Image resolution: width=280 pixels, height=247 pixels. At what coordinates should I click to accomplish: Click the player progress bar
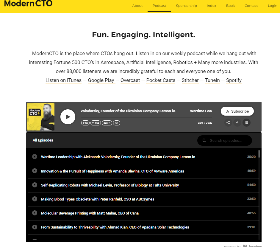(x=146, y=118)
